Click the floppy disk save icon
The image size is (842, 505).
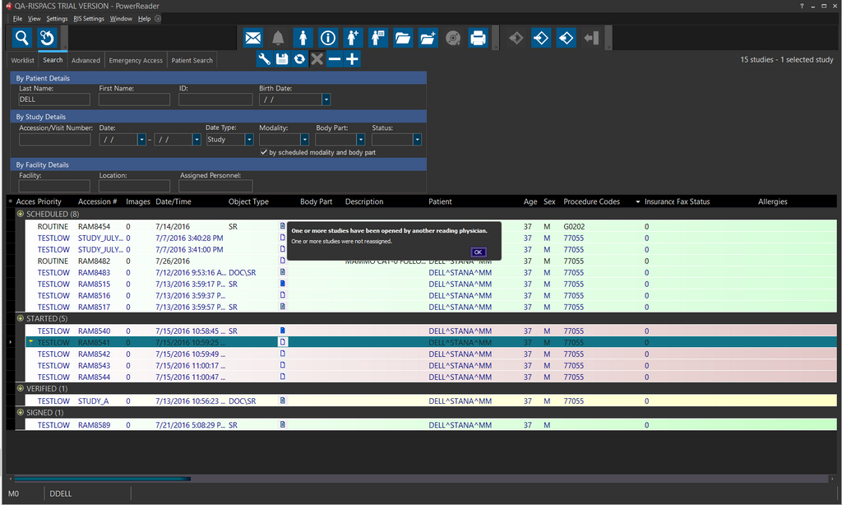pyautogui.click(x=282, y=59)
